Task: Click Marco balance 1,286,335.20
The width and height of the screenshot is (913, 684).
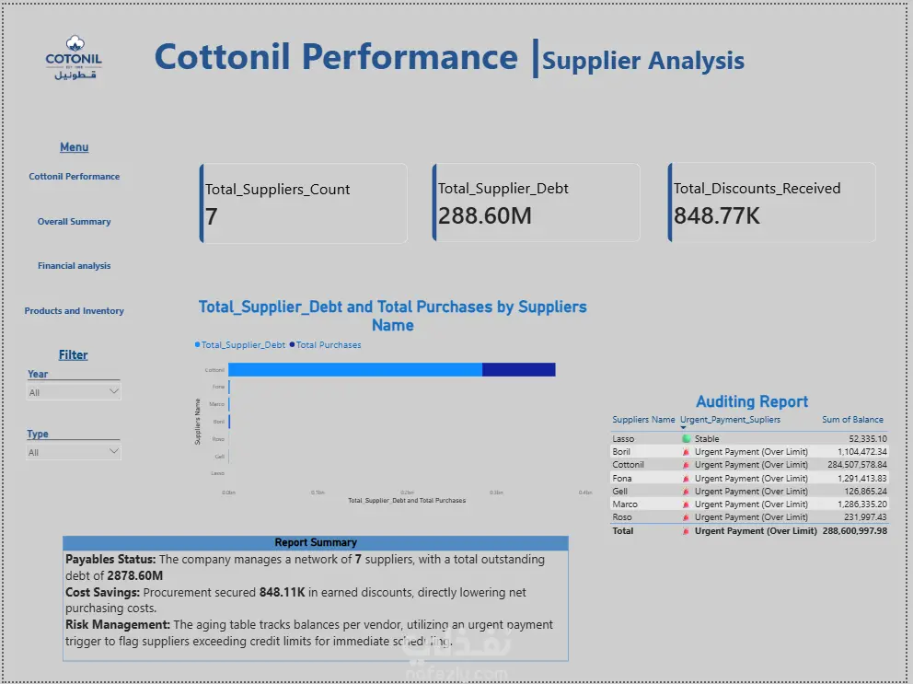Action: 862,504
